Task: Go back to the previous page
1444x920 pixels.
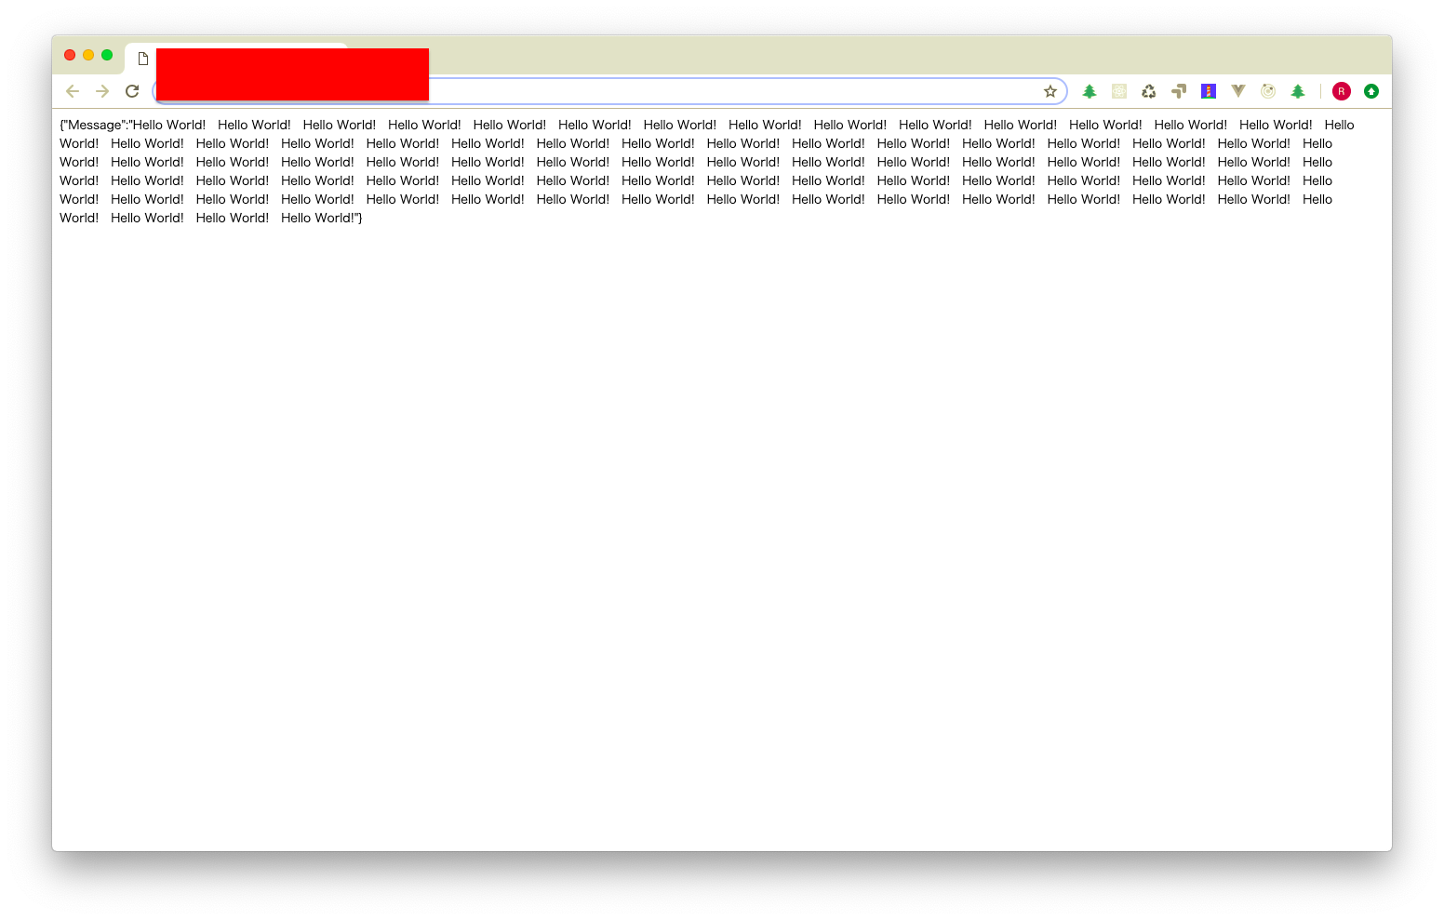Action: 73,91
